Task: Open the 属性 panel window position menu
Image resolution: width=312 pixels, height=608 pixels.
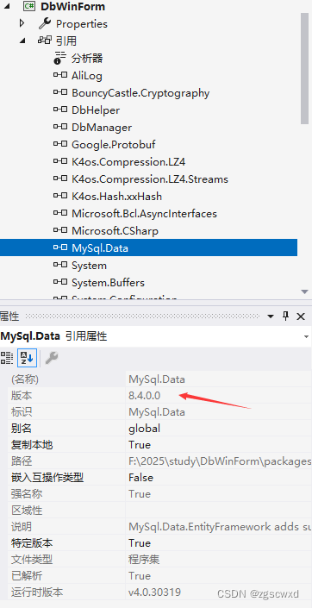Action: click(271, 317)
